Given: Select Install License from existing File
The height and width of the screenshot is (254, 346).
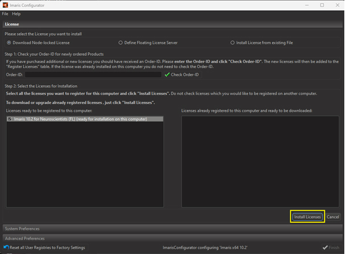Looking at the screenshot, I should pos(233,43).
